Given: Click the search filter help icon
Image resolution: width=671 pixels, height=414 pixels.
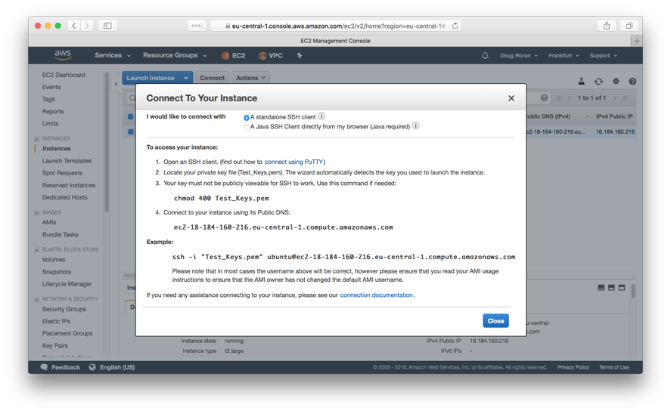Looking at the screenshot, I should (544, 98).
